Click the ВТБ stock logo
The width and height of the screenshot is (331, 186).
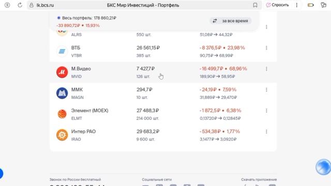62,51
